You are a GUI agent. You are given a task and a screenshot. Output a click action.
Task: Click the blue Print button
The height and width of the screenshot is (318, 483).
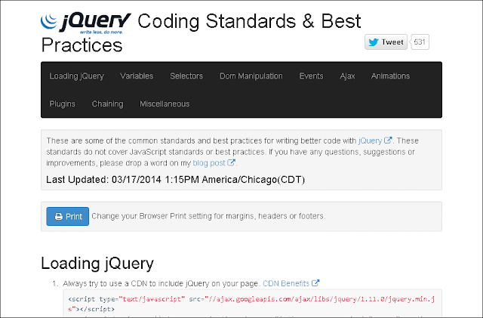tap(68, 217)
